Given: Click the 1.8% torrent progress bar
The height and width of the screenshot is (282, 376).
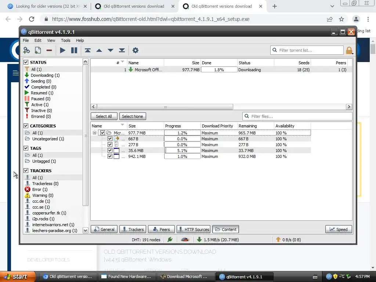Looking at the screenshot, I should (219, 70).
